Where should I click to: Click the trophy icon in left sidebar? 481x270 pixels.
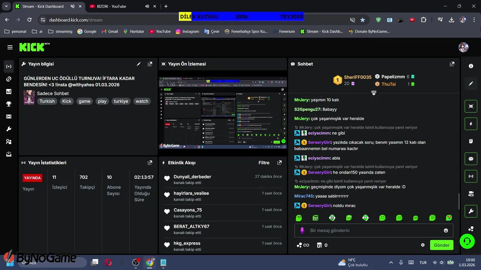[9, 104]
